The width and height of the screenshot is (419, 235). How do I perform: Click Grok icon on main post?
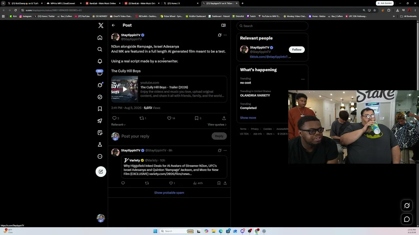[220, 35]
